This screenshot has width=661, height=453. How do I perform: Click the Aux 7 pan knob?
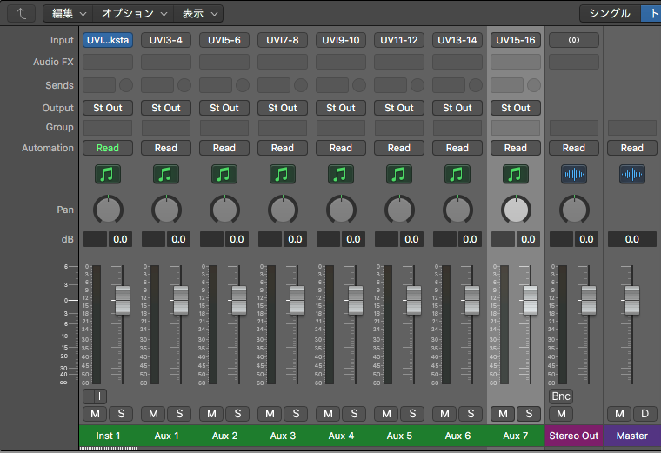click(516, 210)
